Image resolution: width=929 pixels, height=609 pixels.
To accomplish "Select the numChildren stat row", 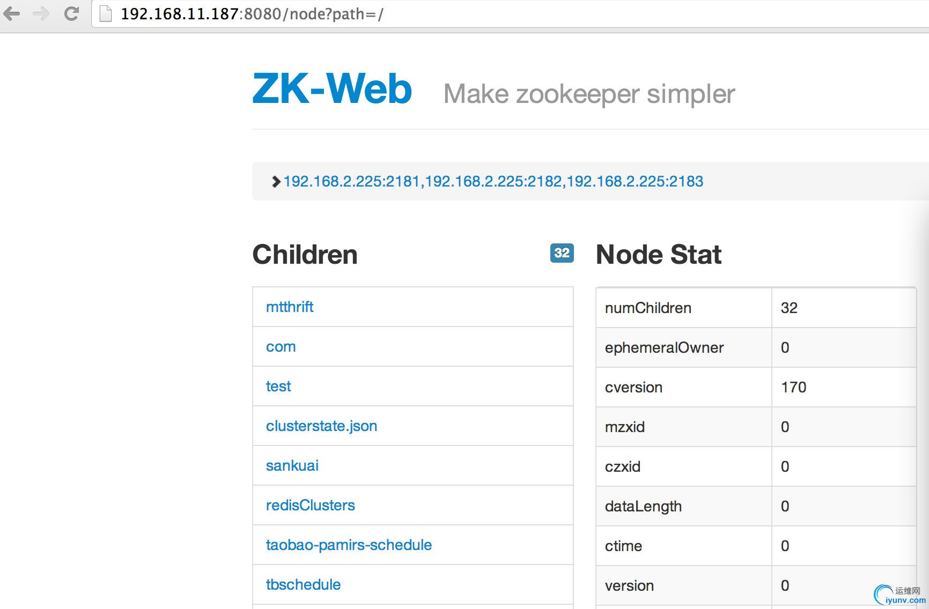I will coord(756,308).
